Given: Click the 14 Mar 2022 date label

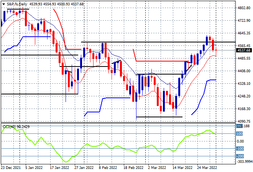Looking at the screenshot, I should pos(182,168).
